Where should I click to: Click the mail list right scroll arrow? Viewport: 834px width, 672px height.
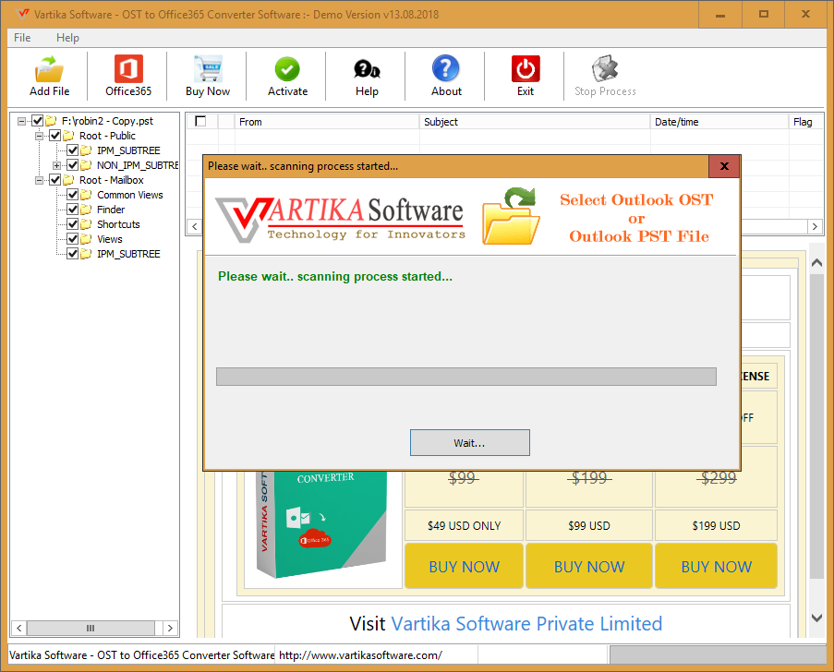point(815,226)
